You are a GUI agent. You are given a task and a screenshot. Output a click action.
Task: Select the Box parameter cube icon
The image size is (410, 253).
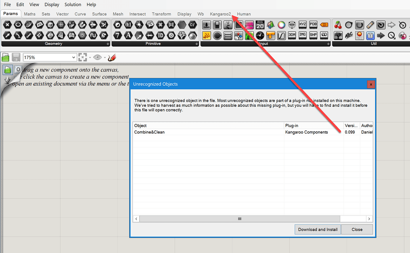(x=50, y=25)
